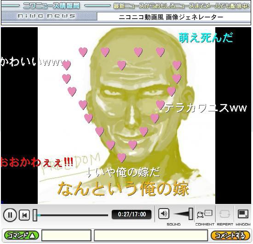
Task: Pause the video with the pause button
Action: tap(10, 215)
